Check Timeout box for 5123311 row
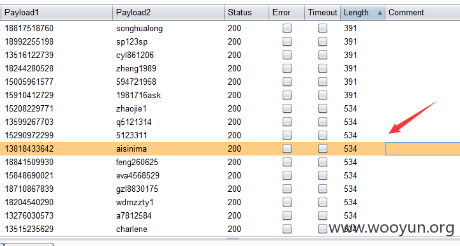The width and height of the screenshot is (460, 246). click(323, 135)
